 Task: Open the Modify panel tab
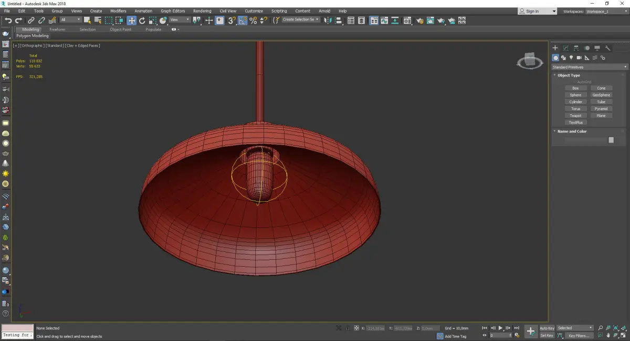(x=565, y=48)
